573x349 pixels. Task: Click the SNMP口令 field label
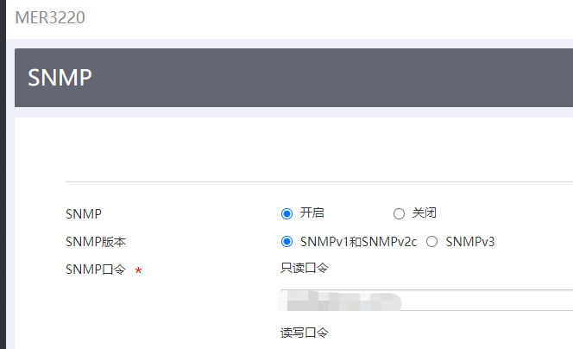tap(96, 270)
